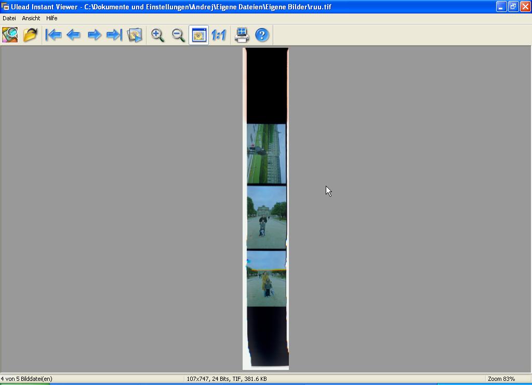Open the image browser magnifier icon
Screen dimensions: 532x385
click(x=10, y=35)
